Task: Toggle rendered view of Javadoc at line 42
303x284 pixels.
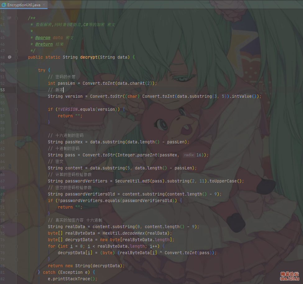Action: point(9,18)
